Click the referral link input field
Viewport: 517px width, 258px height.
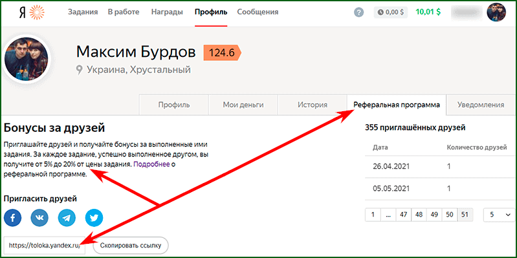point(45,245)
